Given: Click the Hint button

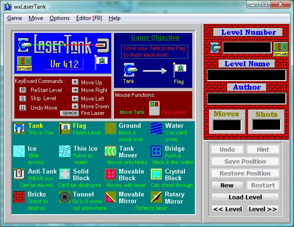Looking at the screenshot, I should tap(263, 149).
